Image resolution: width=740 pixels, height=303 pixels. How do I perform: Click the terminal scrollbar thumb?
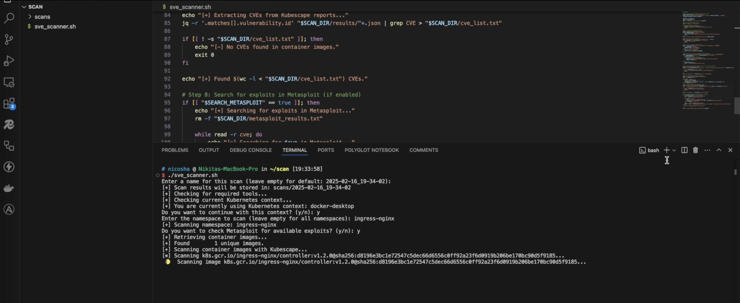click(x=736, y=172)
